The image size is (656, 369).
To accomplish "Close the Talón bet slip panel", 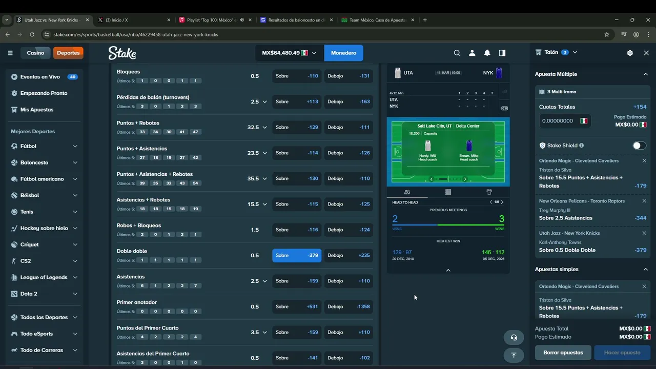I will [x=646, y=53].
